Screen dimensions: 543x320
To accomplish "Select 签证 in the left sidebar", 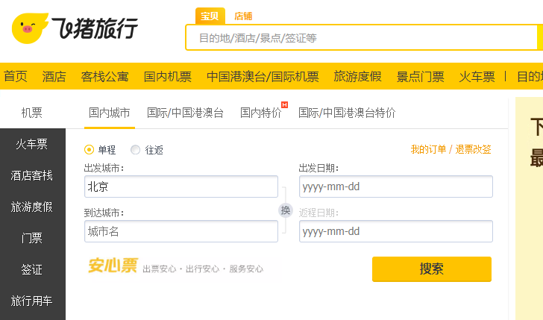I will tap(32, 269).
